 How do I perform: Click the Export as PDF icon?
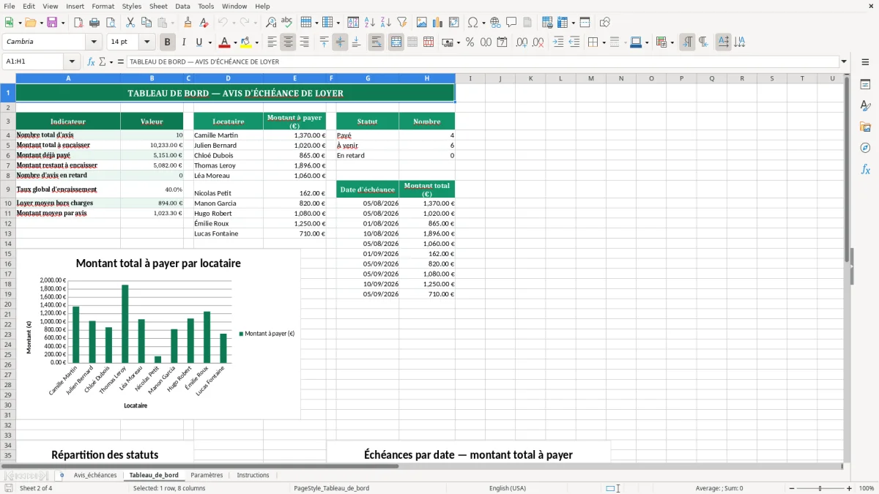coord(79,23)
